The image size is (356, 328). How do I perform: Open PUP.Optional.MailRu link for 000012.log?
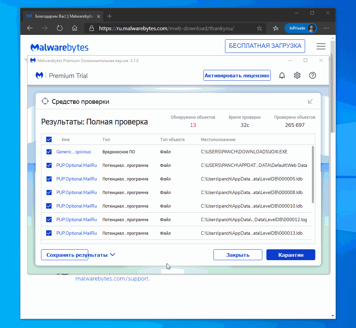click(76, 219)
